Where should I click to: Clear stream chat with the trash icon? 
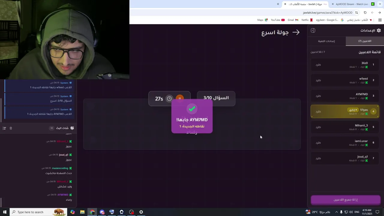(11, 128)
